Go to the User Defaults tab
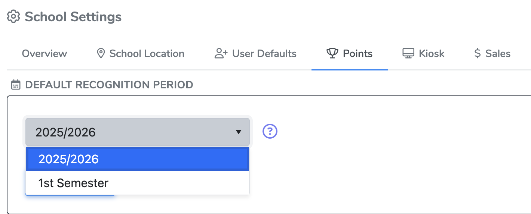531x214 pixels. 264,54
